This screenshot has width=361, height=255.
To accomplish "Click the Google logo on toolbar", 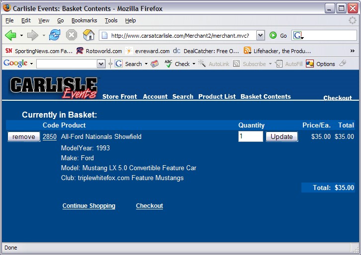I will coord(15,63).
